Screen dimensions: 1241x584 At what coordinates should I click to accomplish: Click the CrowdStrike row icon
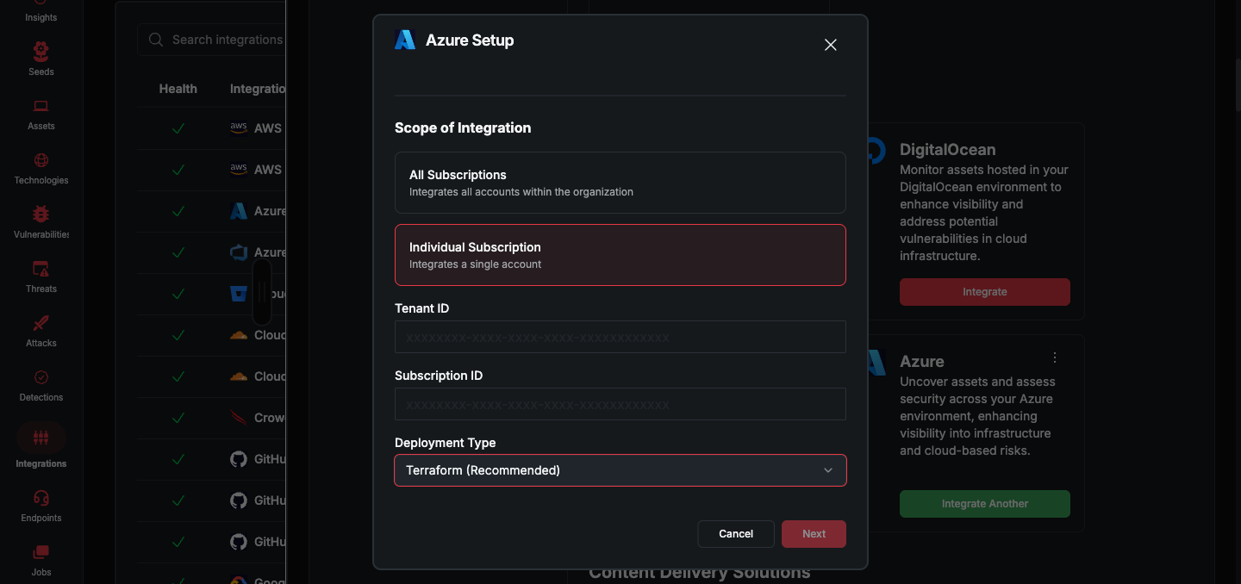coord(239,418)
